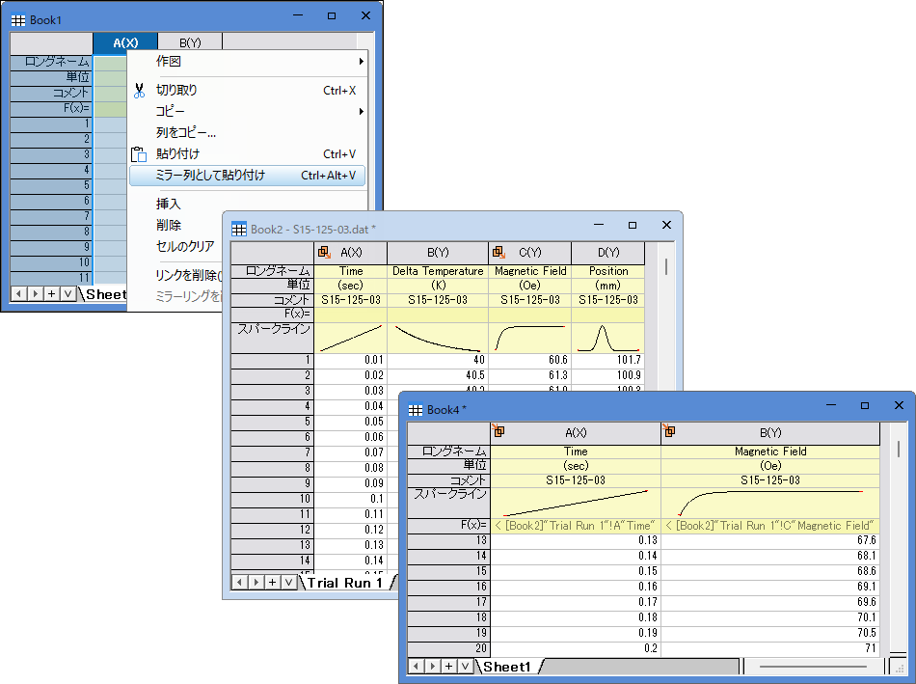
Task: Click the add sheet plus button in Book2
Action: (x=272, y=583)
